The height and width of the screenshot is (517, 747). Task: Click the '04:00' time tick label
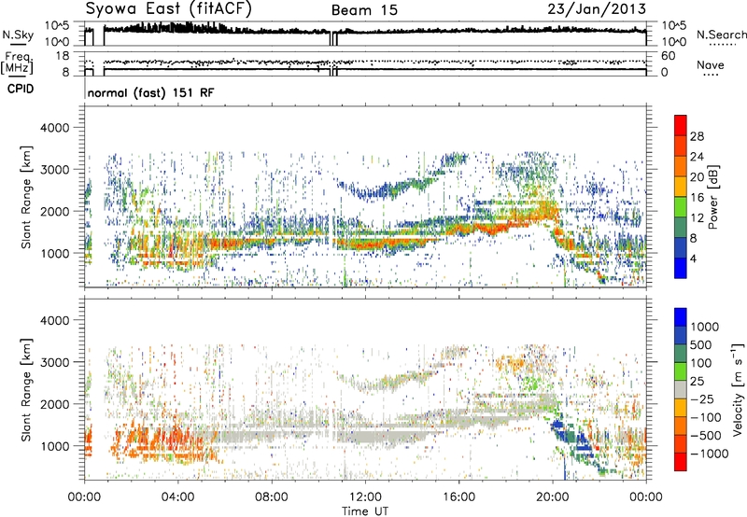pyautogui.click(x=178, y=497)
